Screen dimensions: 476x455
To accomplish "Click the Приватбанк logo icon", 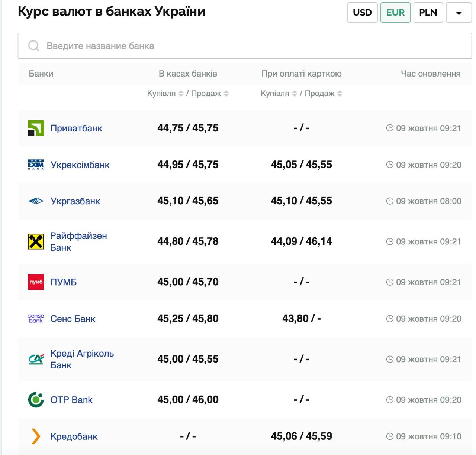I will tap(36, 128).
